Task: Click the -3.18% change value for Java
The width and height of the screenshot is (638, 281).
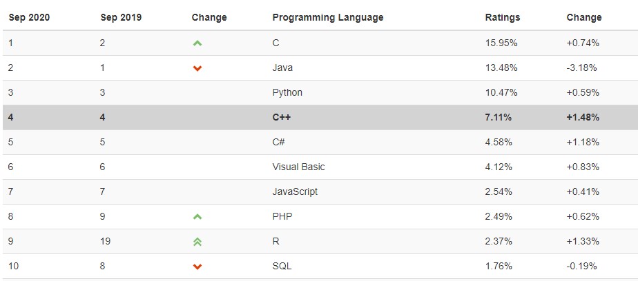Action: coord(581,67)
